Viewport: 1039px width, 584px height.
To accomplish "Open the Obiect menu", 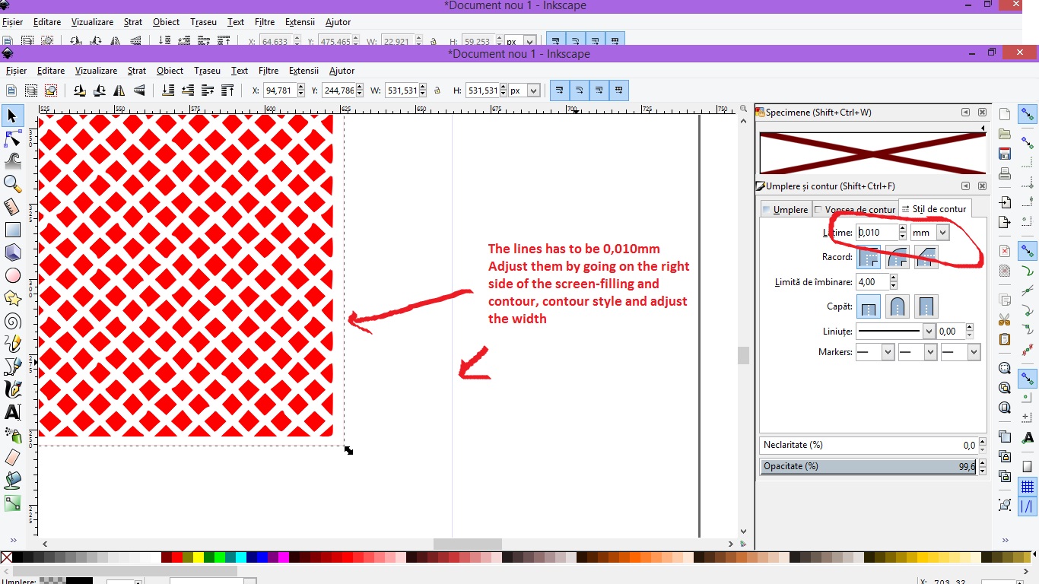I will [x=170, y=71].
